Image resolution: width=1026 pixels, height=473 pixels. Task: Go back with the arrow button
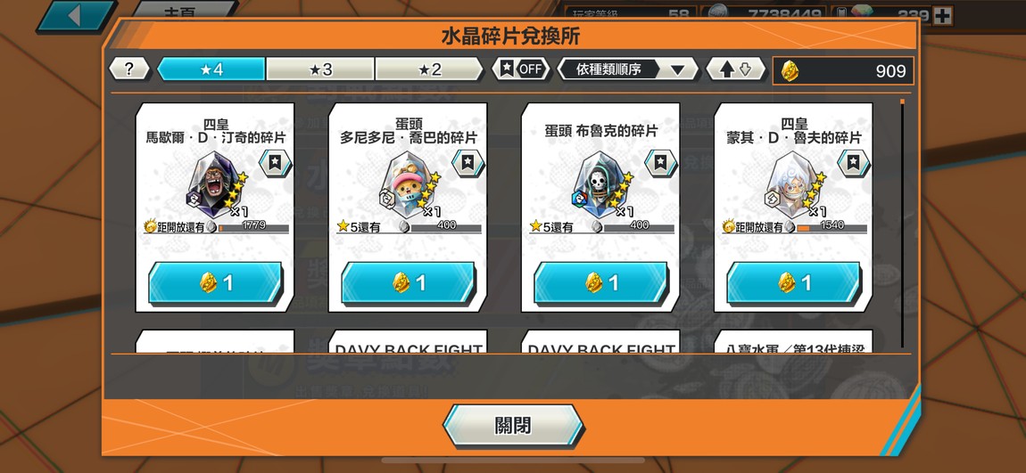(74, 16)
